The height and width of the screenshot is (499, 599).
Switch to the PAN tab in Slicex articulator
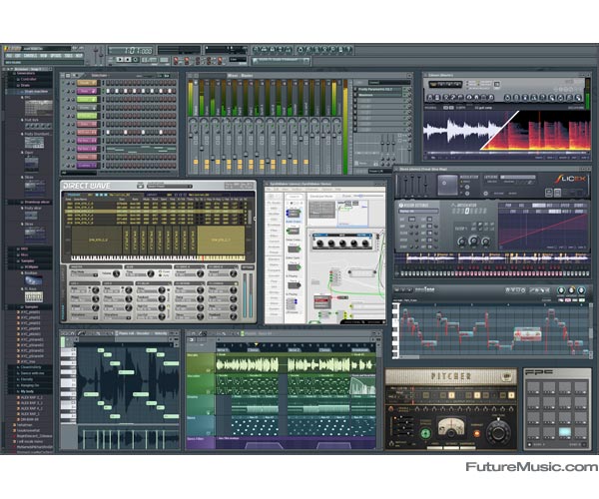[508, 206]
